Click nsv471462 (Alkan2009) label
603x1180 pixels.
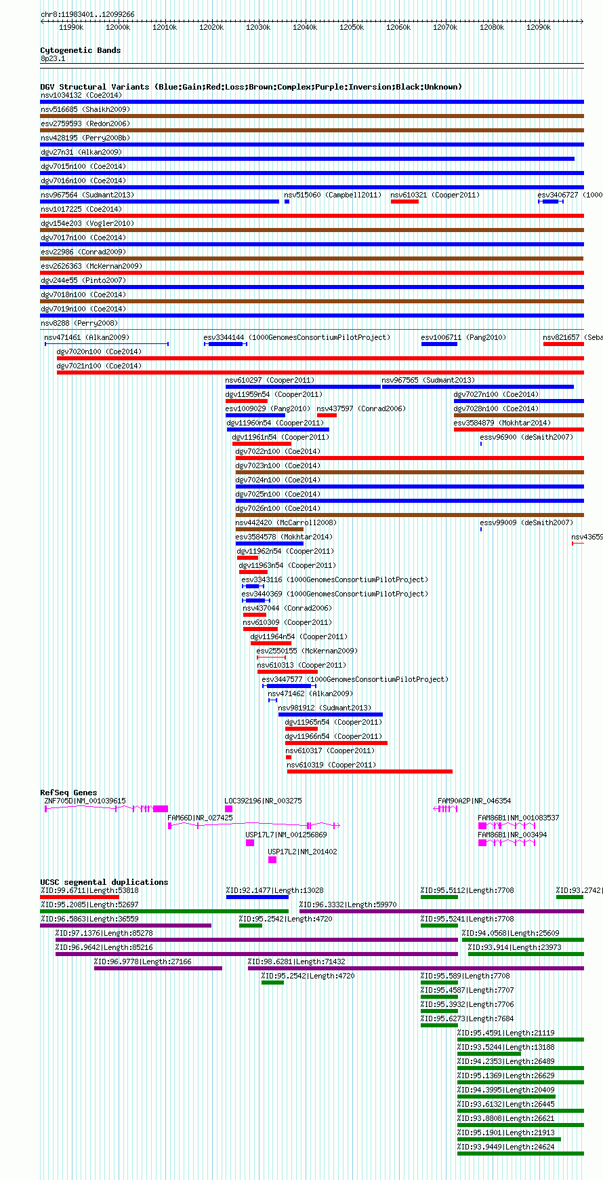[310, 693]
